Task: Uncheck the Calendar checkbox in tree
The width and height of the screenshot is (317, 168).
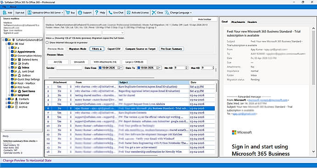Action: (x=9, y=103)
